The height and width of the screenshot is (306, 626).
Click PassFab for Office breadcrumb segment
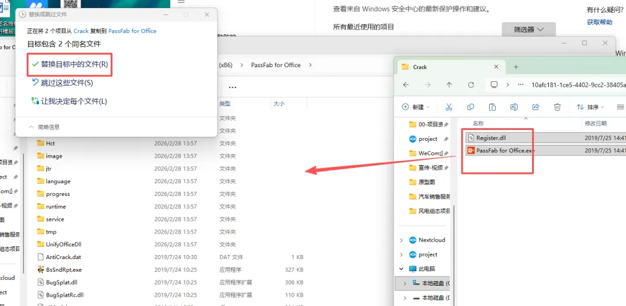pyautogui.click(x=275, y=65)
